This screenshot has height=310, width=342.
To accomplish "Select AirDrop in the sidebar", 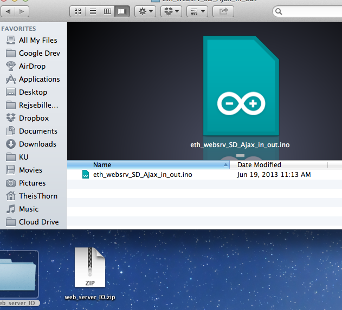I will (26, 66).
